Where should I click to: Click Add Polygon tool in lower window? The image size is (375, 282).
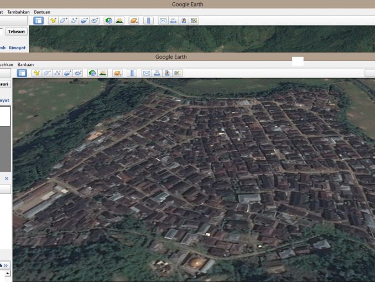pyautogui.click(x=46, y=73)
